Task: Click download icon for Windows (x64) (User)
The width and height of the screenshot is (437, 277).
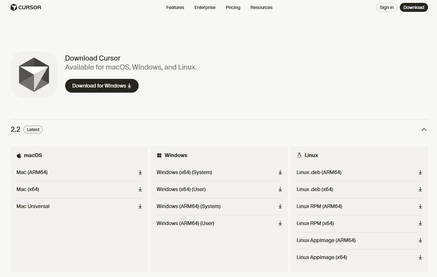Action: coord(280,189)
